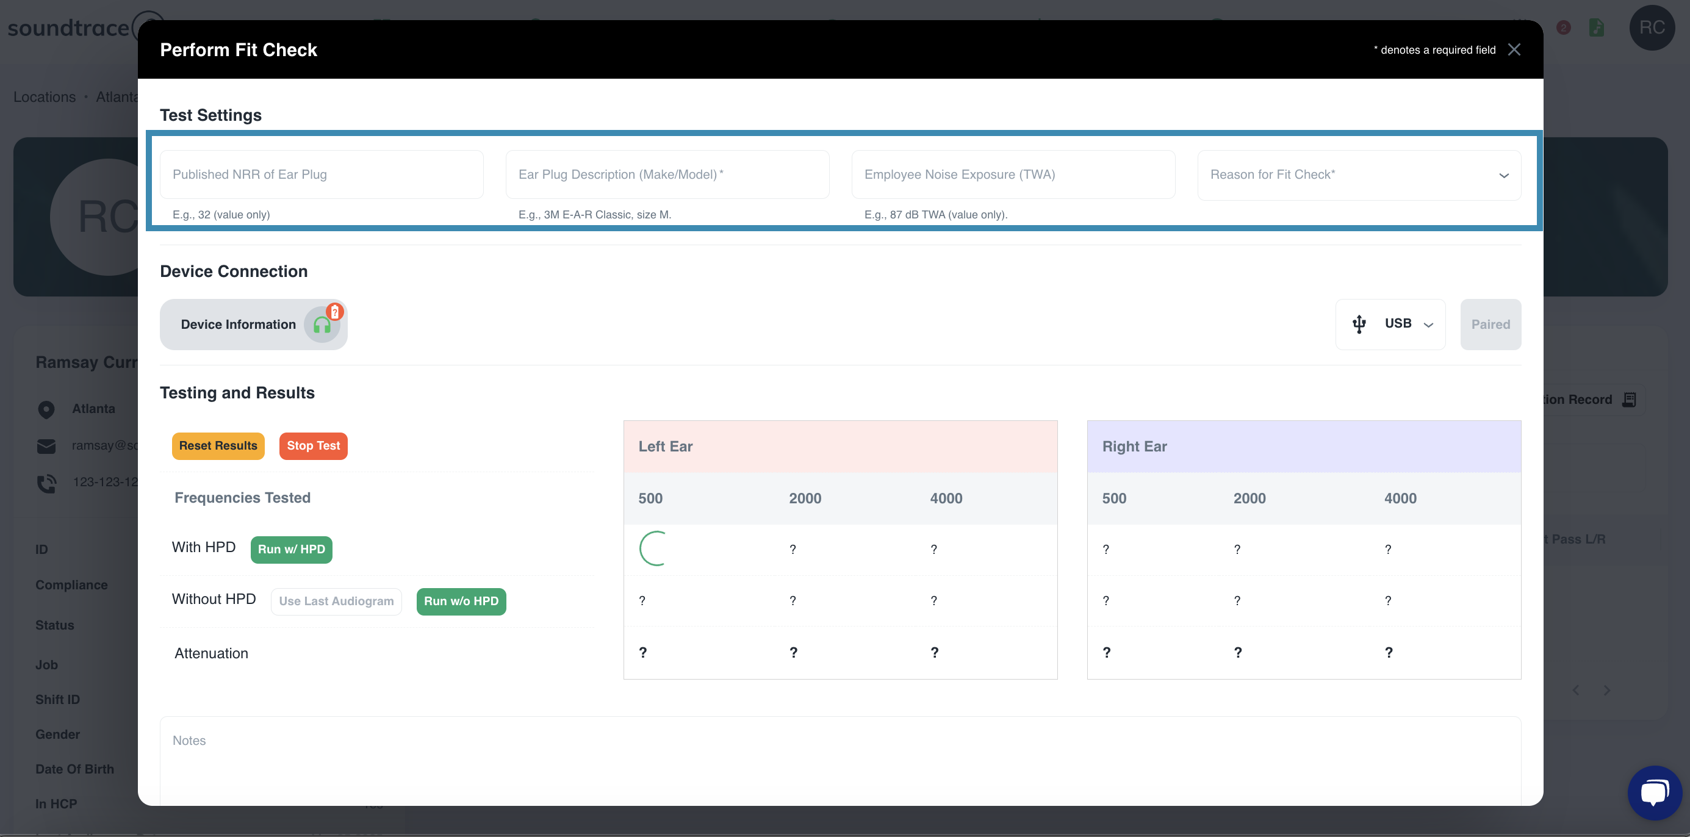The height and width of the screenshot is (837, 1690).
Task: Click the loading spinner in Left Ear 500
Action: [654, 548]
